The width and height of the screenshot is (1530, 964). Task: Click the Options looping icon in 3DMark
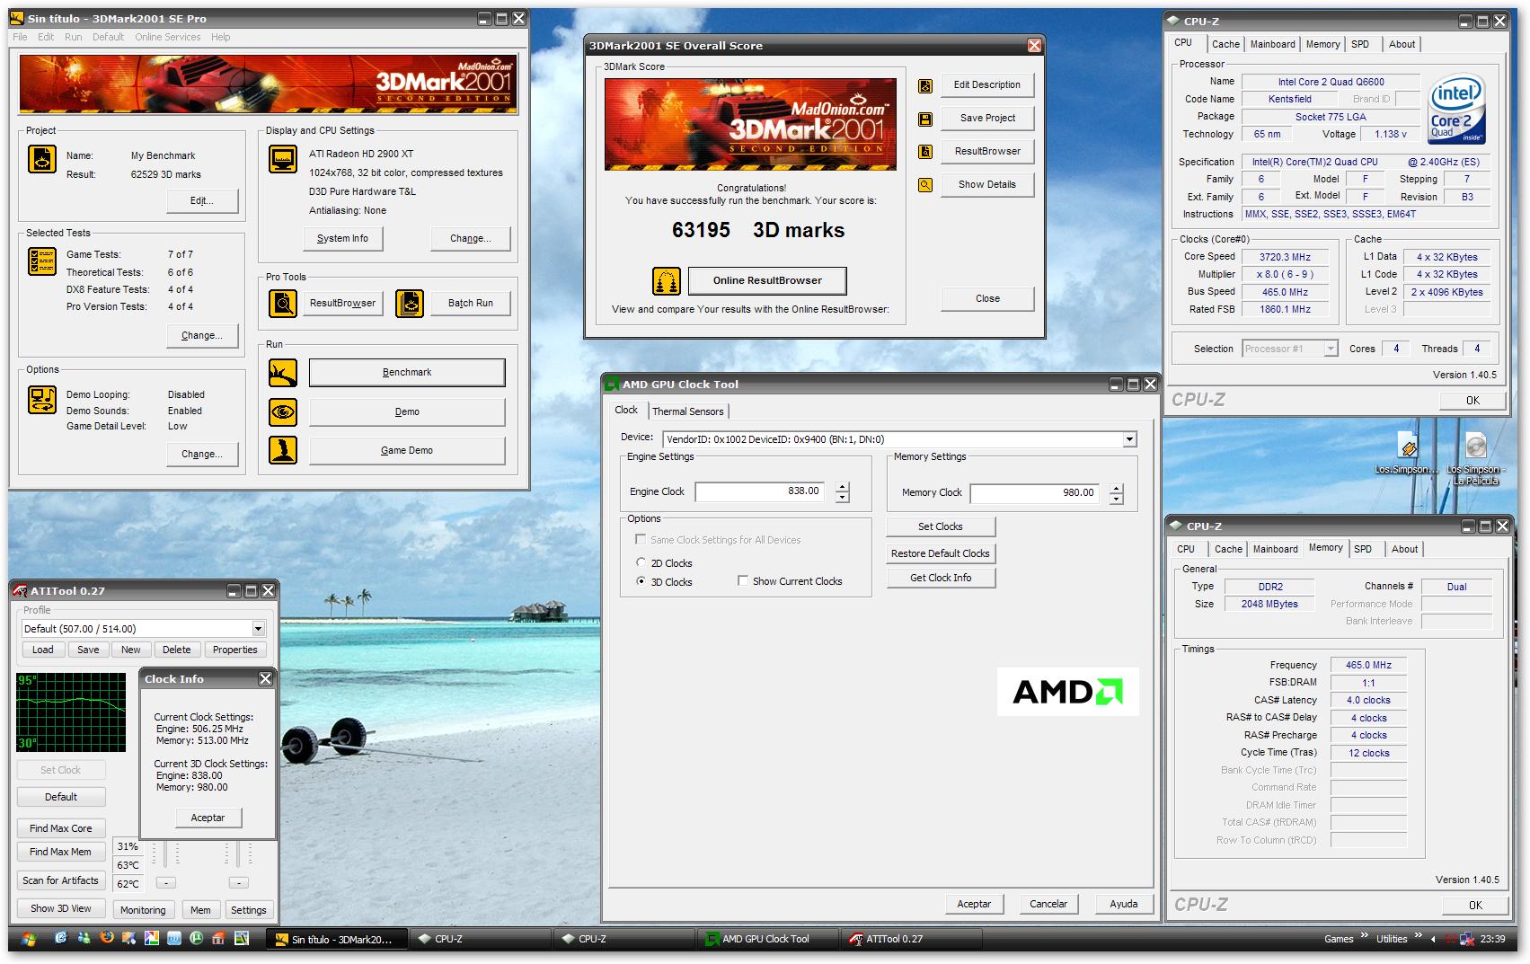click(x=42, y=399)
